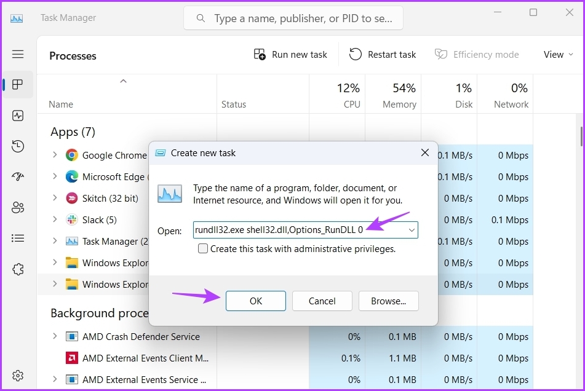The image size is (585, 391).
Task: Expand the Google Chrome process group
Action: [55, 155]
